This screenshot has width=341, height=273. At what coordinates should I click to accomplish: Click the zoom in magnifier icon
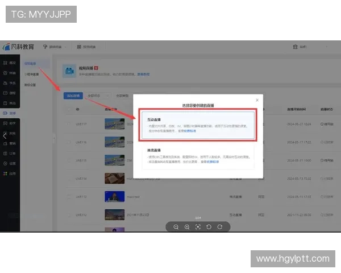point(187,226)
